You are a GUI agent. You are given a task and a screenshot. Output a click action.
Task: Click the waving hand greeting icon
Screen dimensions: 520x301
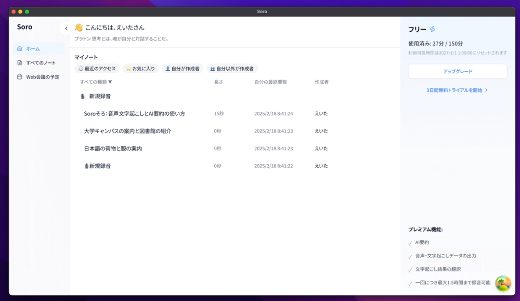[x=79, y=28]
